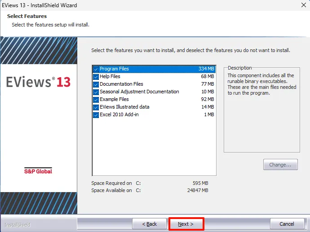Click the 92 MB size value
Viewport: 310px width, 232px height.
click(x=208, y=99)
